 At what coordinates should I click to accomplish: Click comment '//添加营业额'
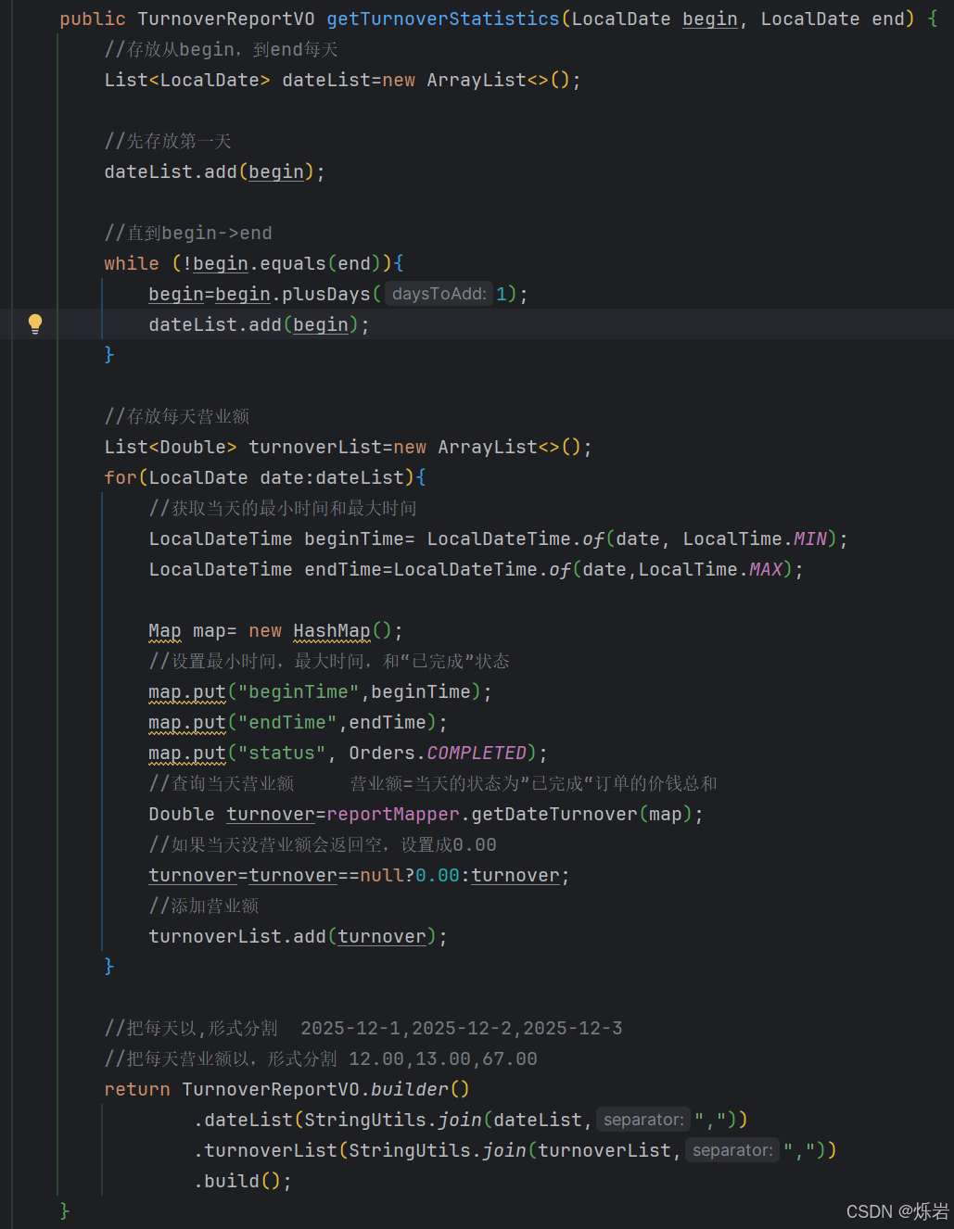(204, 906)
